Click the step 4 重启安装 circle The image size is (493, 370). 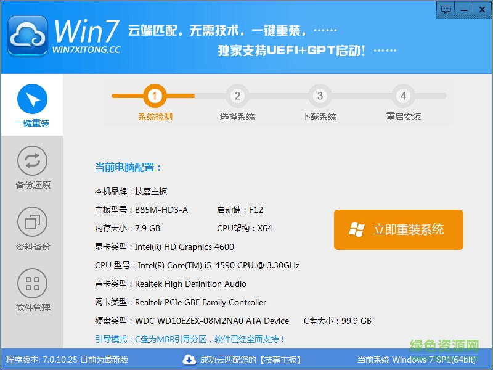coord(402,96)
